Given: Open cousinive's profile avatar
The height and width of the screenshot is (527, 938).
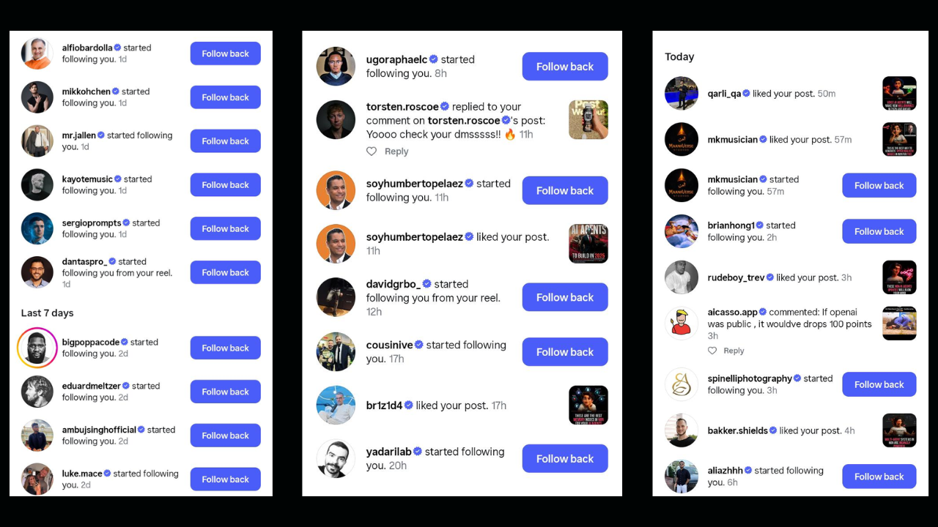Looking at the screenshot, I should [336, 352].
